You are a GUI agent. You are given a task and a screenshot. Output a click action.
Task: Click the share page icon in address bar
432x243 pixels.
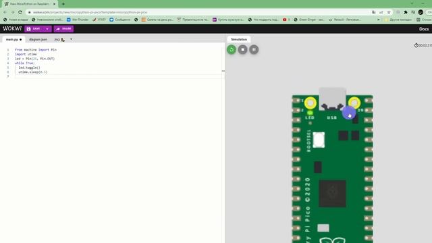[x=381, y=12]
